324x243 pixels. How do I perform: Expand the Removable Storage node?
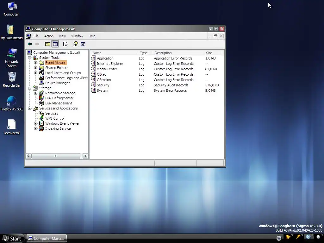[35, 93]
